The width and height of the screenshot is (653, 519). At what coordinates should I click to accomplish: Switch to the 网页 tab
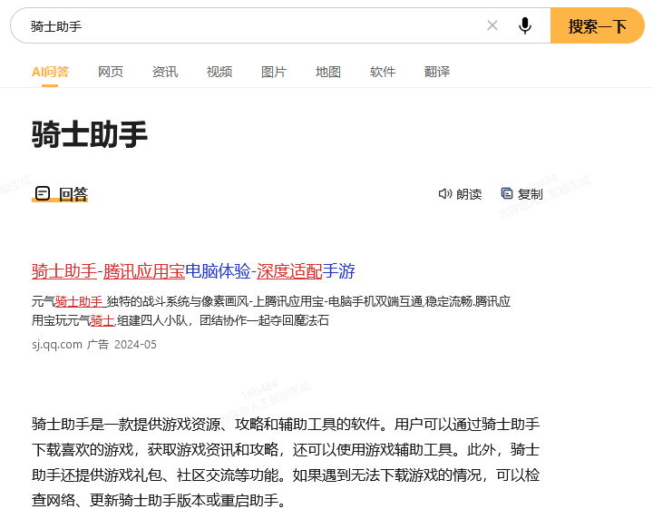[111, 72]
